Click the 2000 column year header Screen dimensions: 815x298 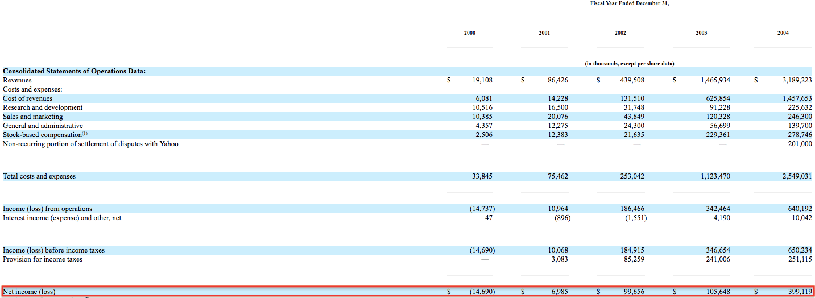tap(469, 33)
